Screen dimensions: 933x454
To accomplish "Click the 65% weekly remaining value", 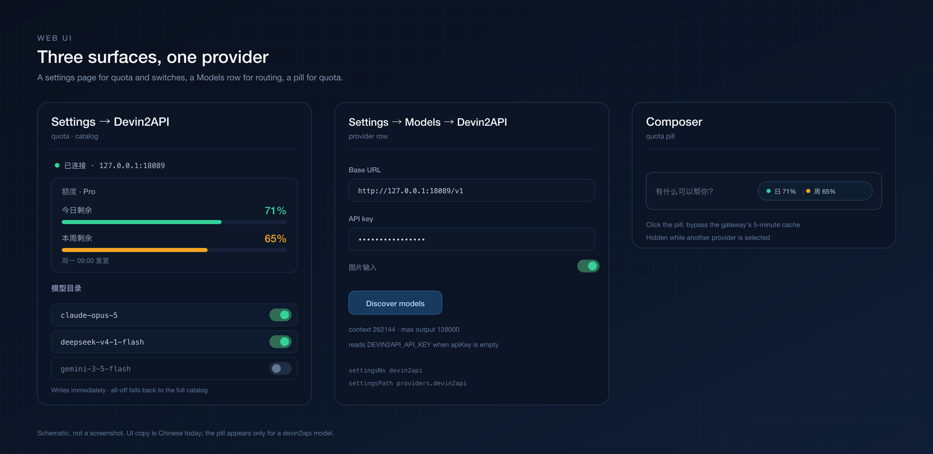I will tap(275, 239).
